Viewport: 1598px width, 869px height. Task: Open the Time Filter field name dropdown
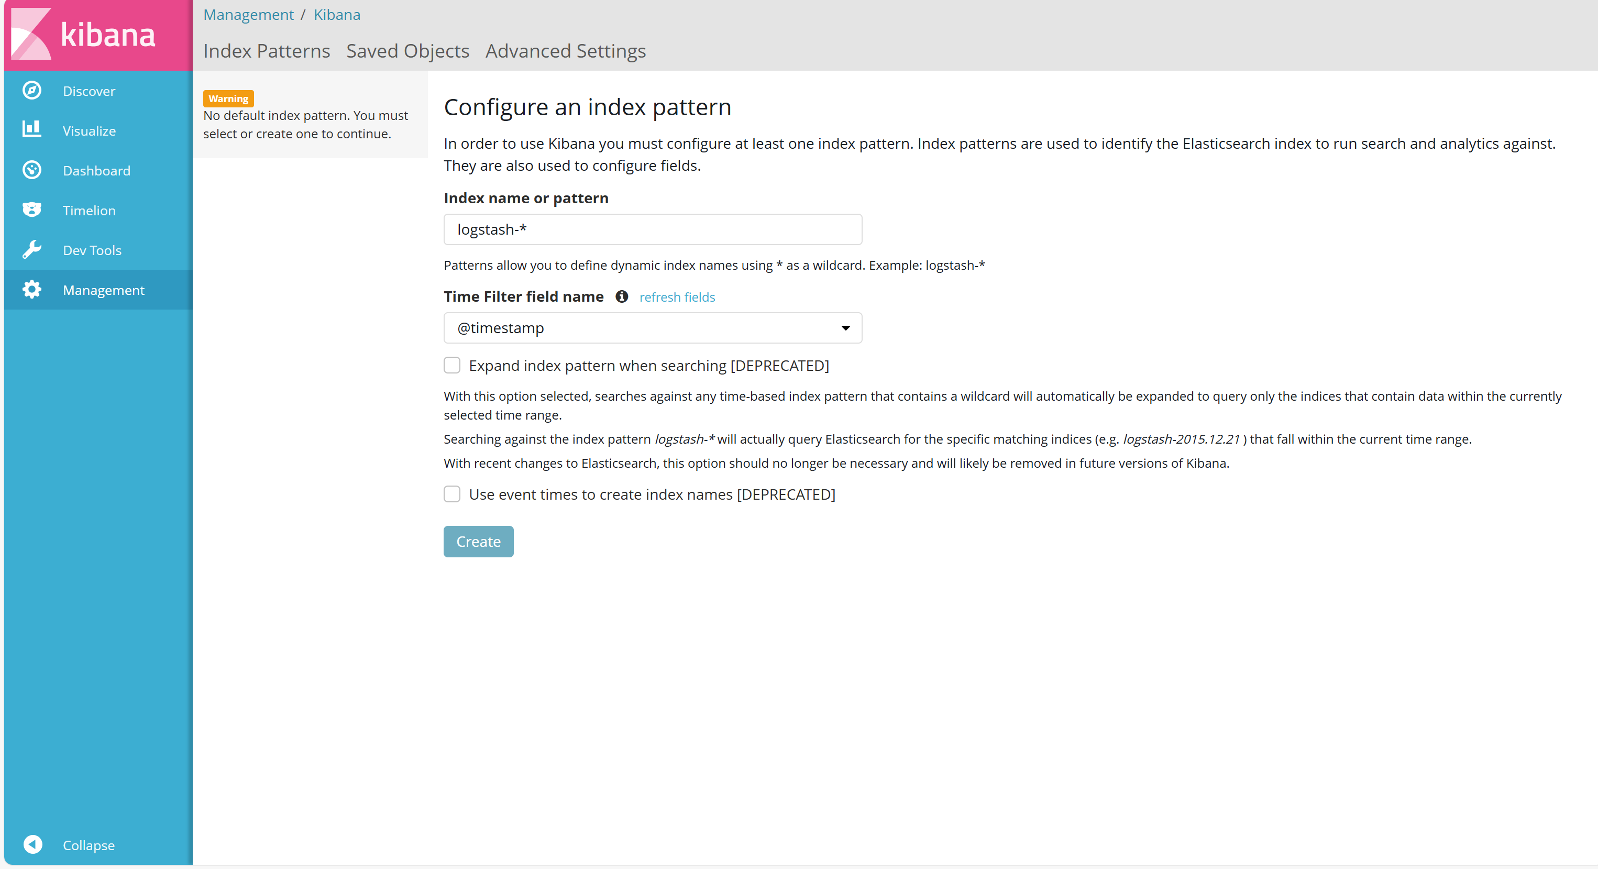click(653, 328)
